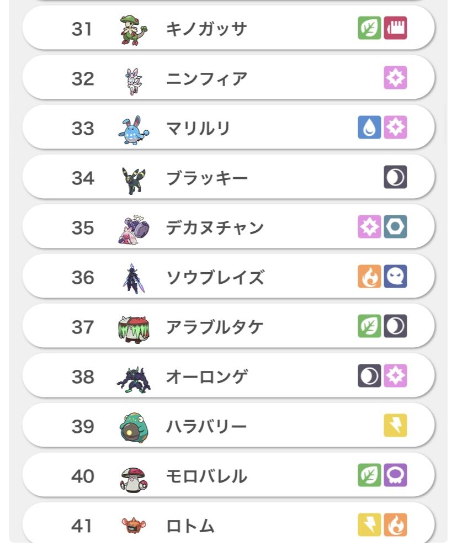Click the Dark type icon for アラブルタケ
The image size is (457, 546).
(395, 326)
